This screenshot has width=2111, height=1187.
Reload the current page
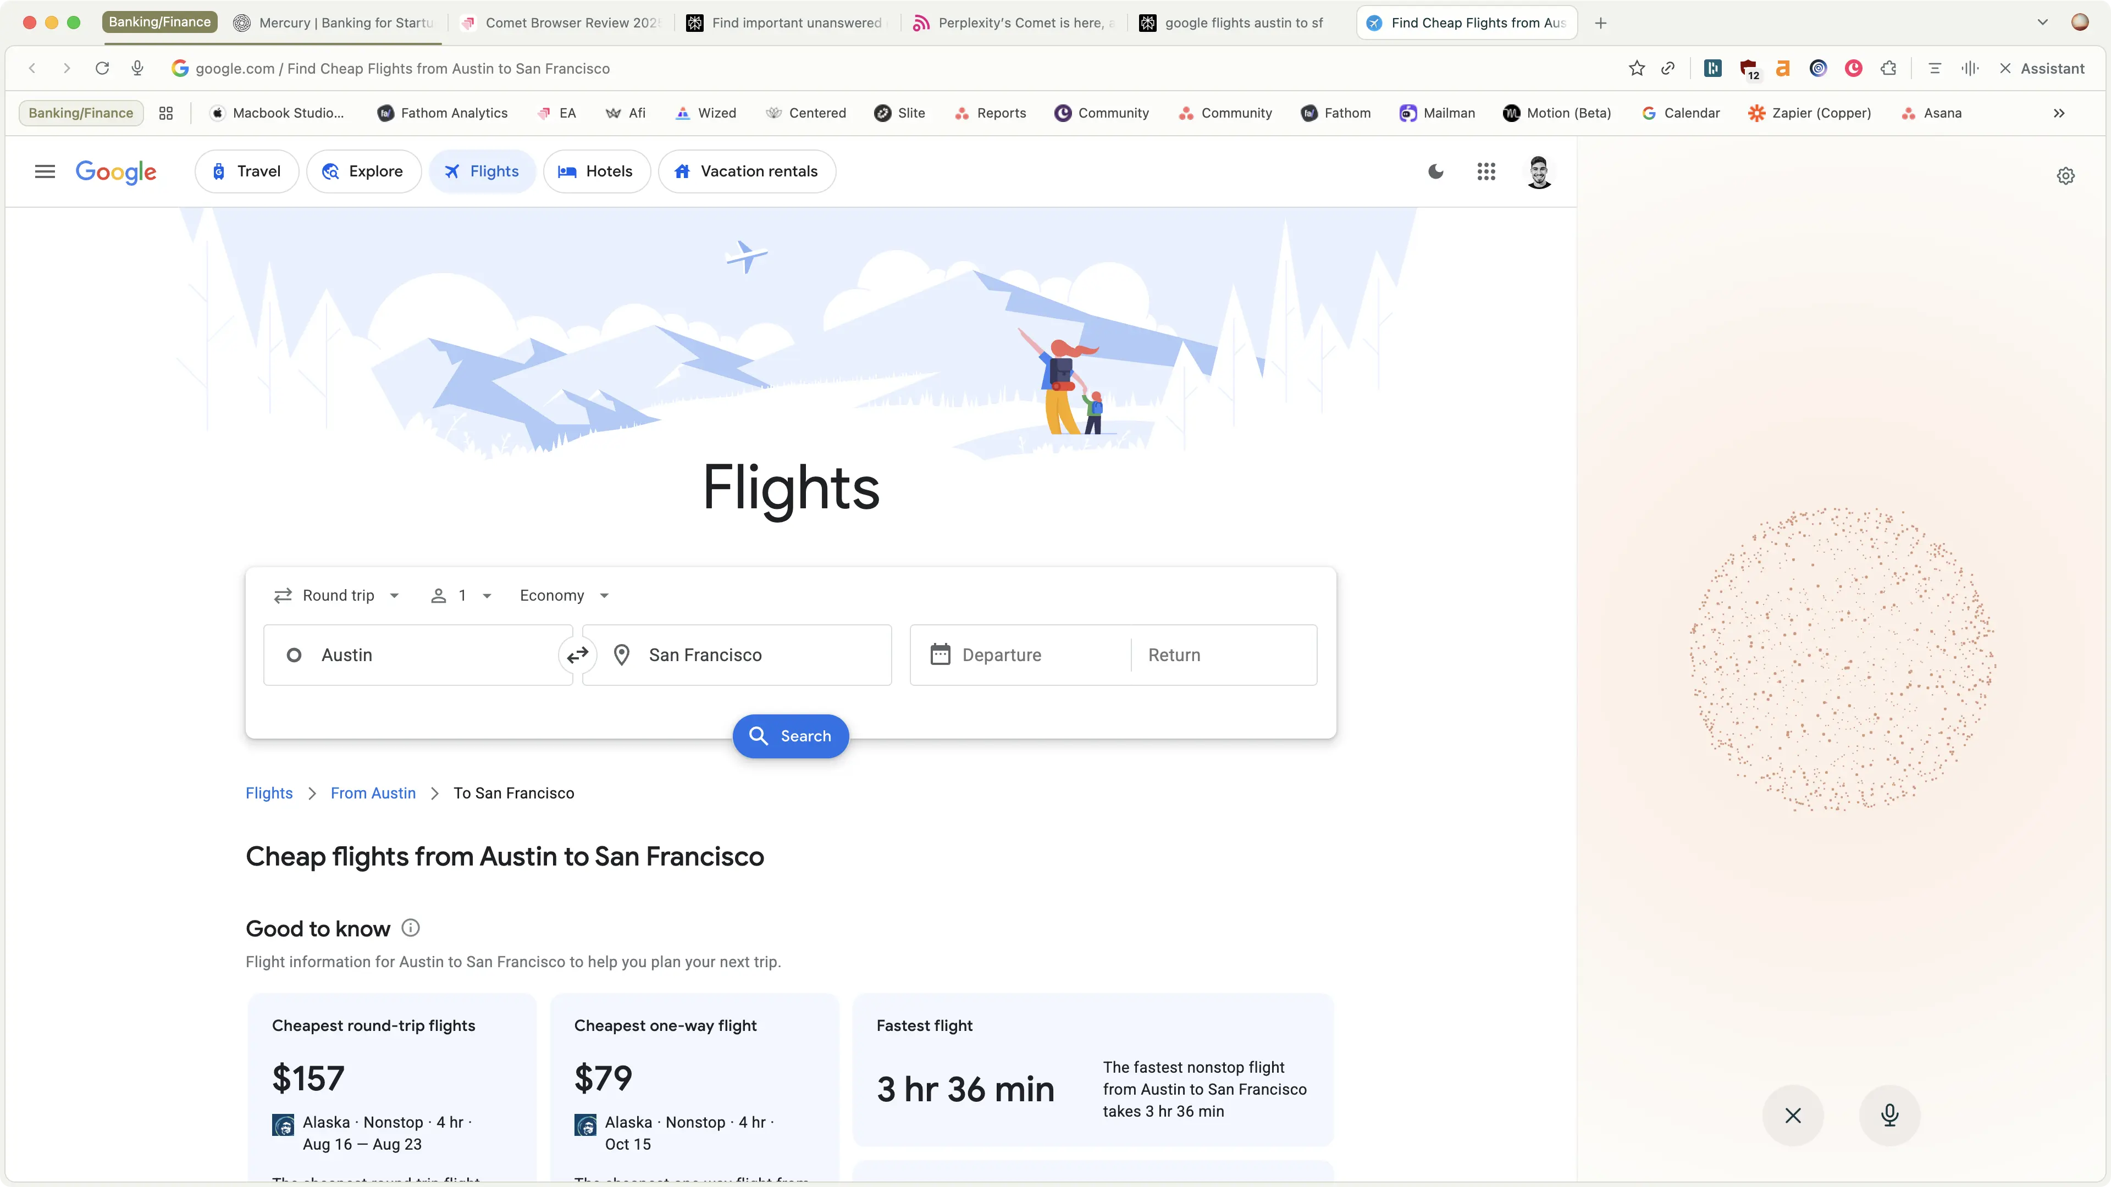point(102,68)
